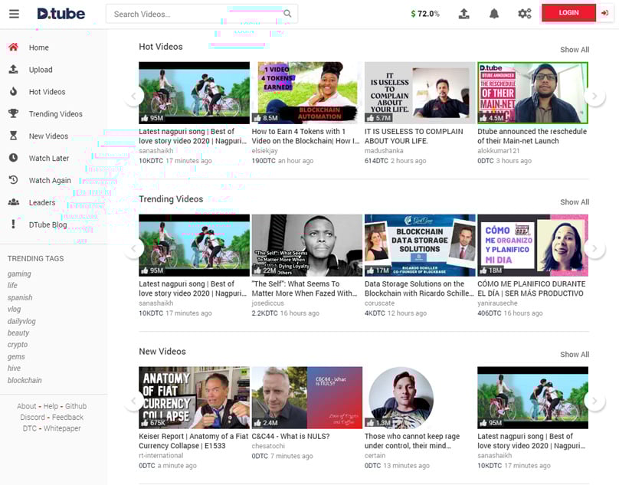The image size is (619, 485).
Task: Open New Videos in the sidebar menu
Action: 48,136
